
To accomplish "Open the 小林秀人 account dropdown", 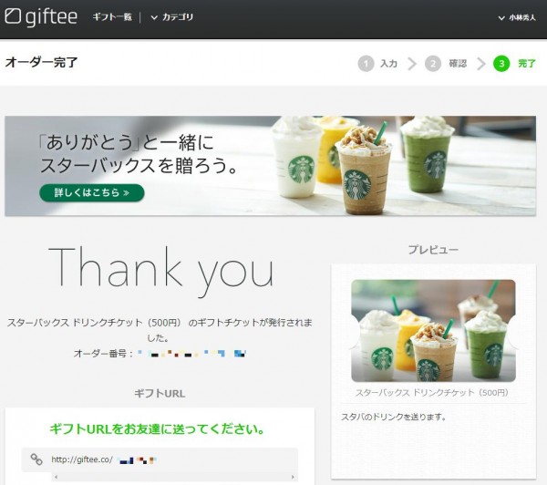I will 517,17.
